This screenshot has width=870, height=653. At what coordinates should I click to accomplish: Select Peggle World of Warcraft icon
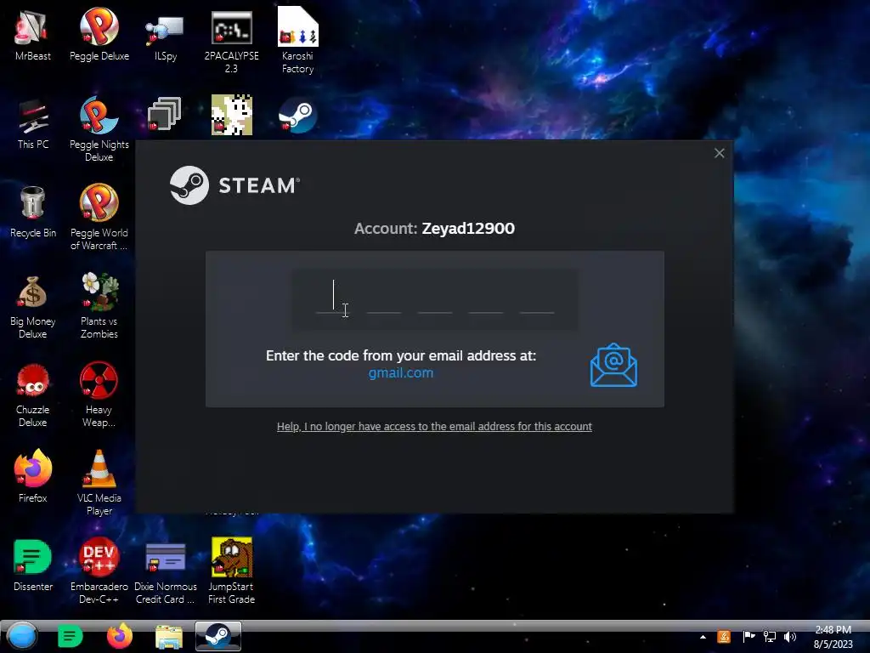pyautogui.click(x=99, y=219)
